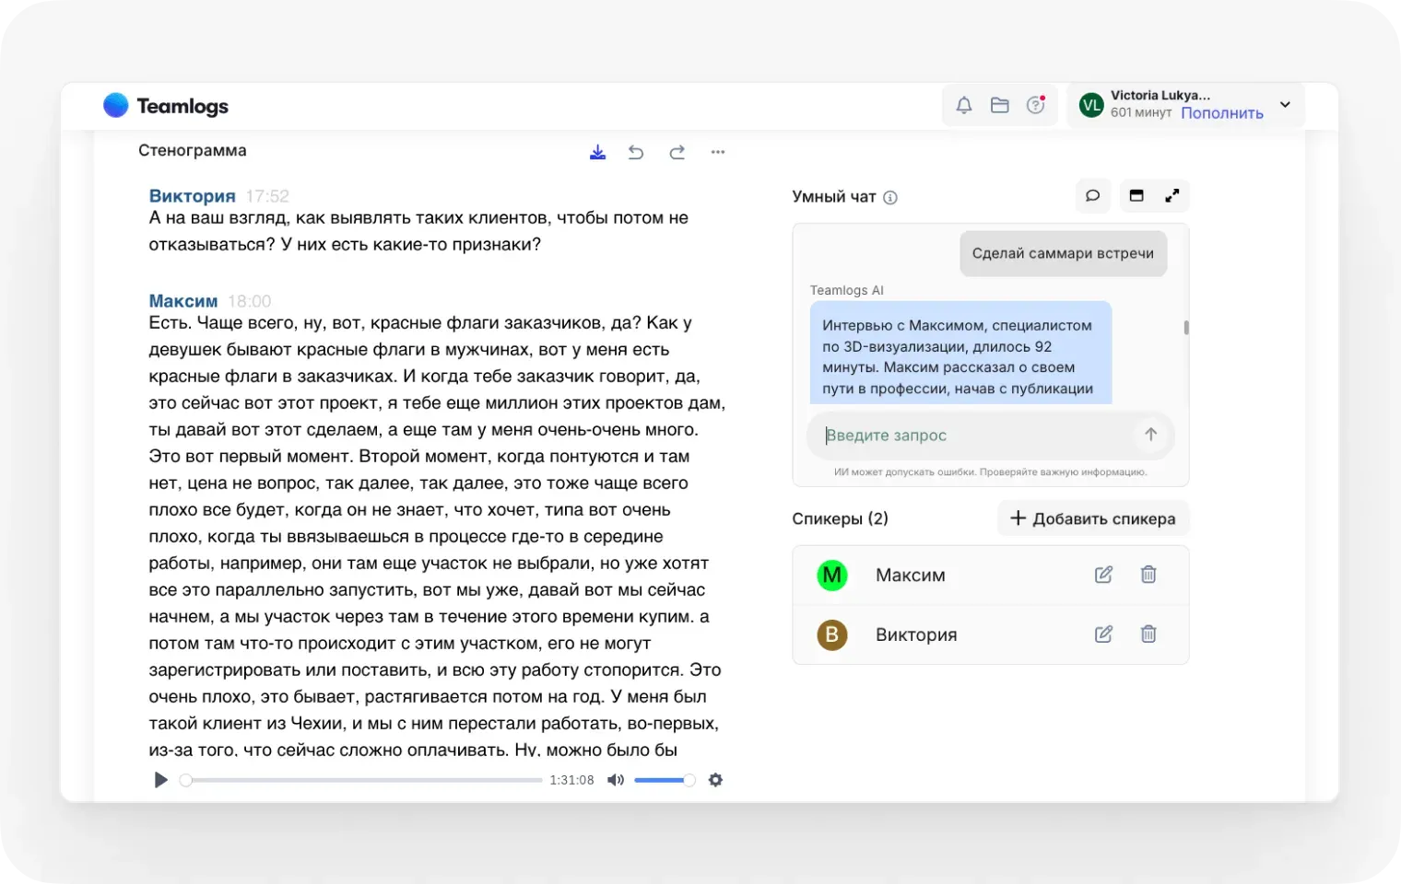
Task: Open the folder icon in the header
Action: (x=1000, y=105)
